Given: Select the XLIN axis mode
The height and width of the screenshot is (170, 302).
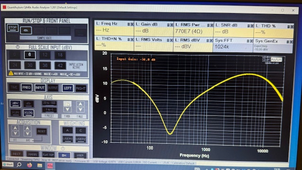Looking at the screenshot, I should [15, 112].
